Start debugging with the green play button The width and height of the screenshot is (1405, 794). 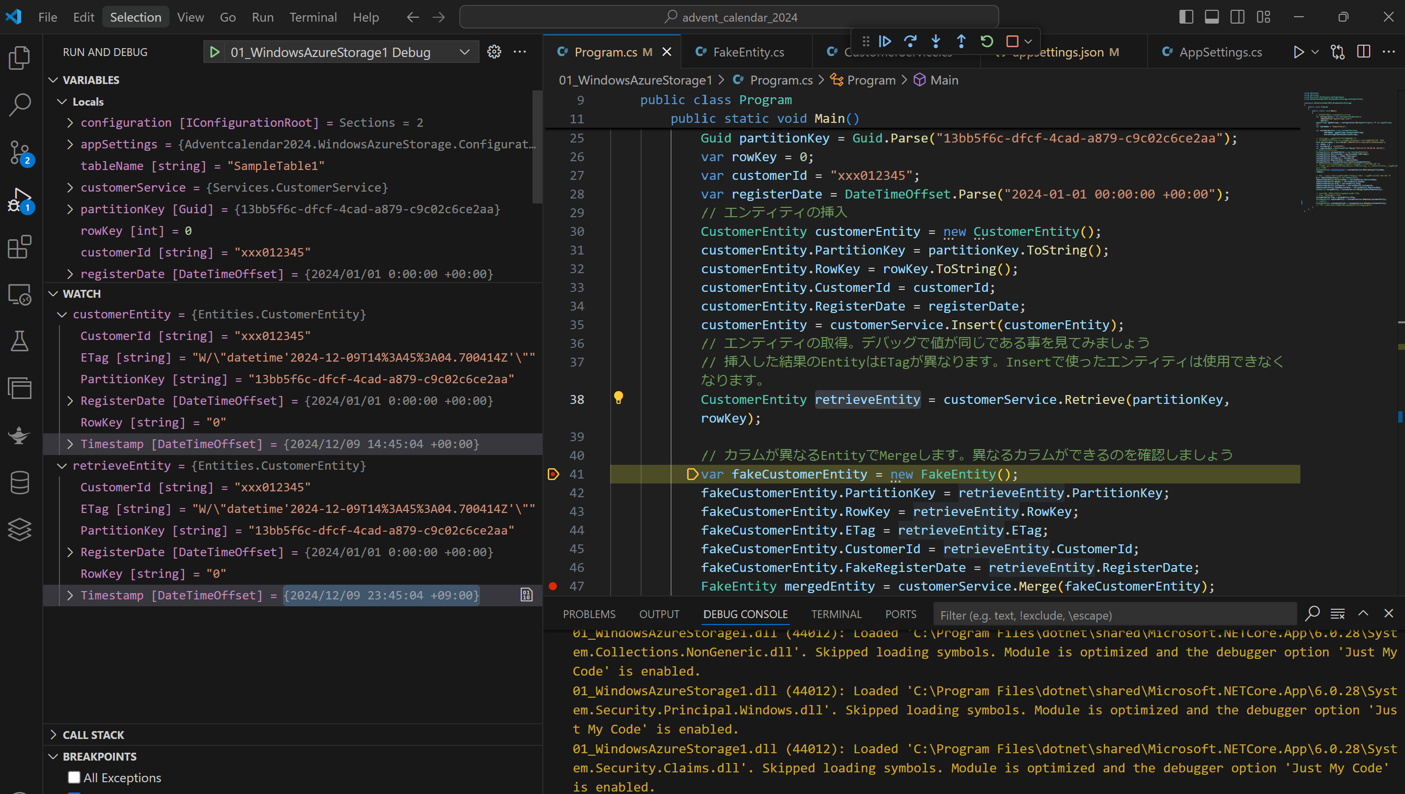(x=214, y=52)
